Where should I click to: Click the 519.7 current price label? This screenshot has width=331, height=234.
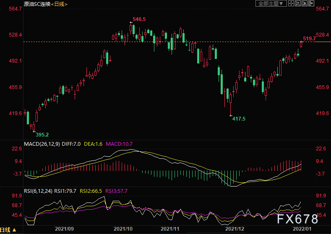tap(309, 39)
